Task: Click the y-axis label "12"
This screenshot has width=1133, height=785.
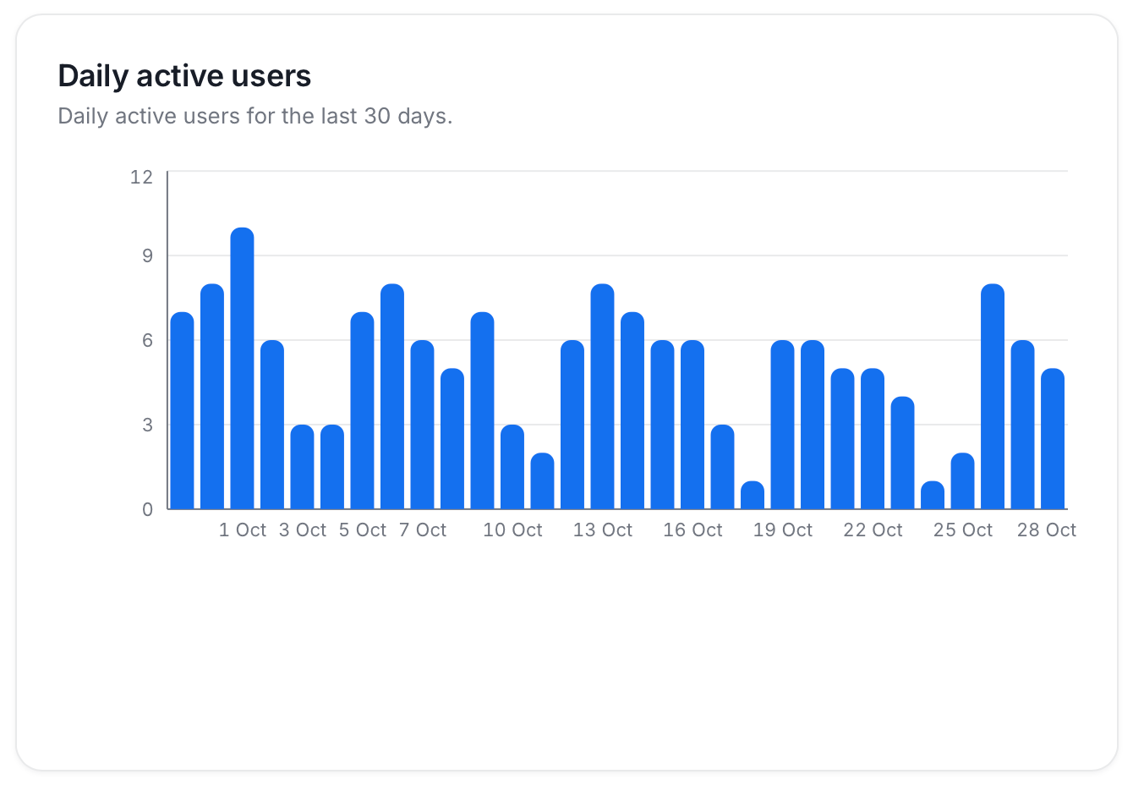Action: 142,177
